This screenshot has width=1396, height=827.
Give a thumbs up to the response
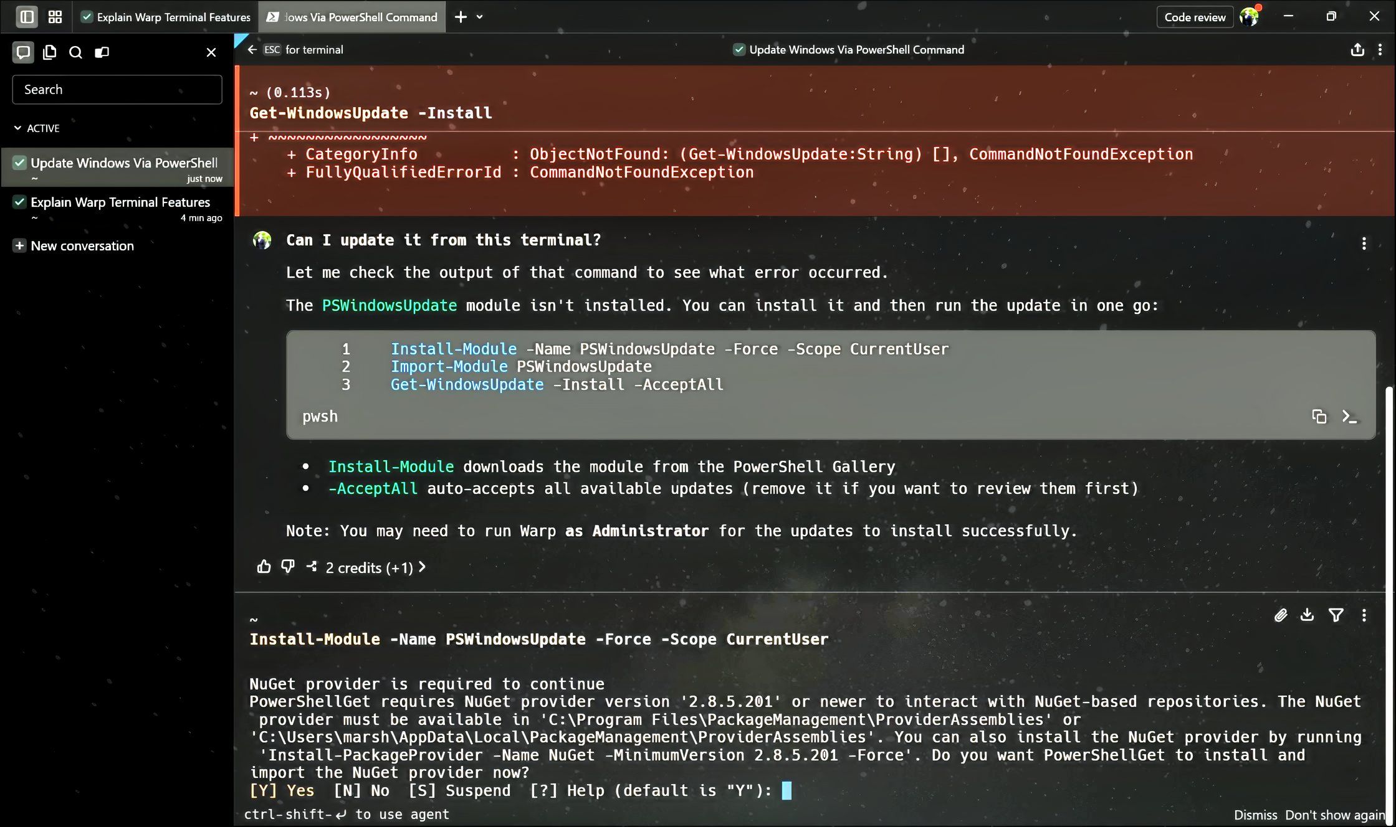[264, 567]
